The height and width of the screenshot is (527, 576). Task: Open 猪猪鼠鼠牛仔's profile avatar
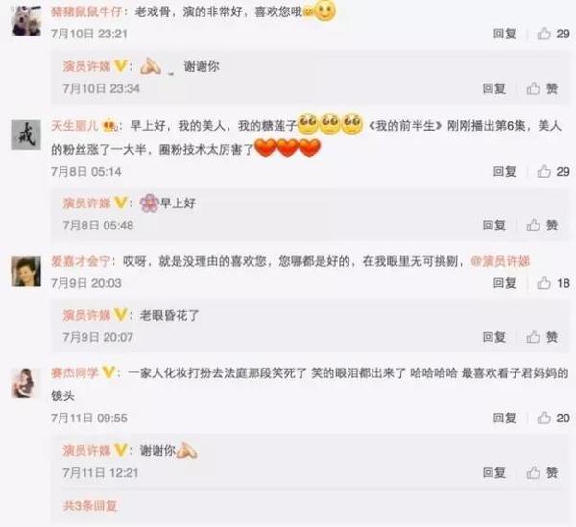[26, 21]
